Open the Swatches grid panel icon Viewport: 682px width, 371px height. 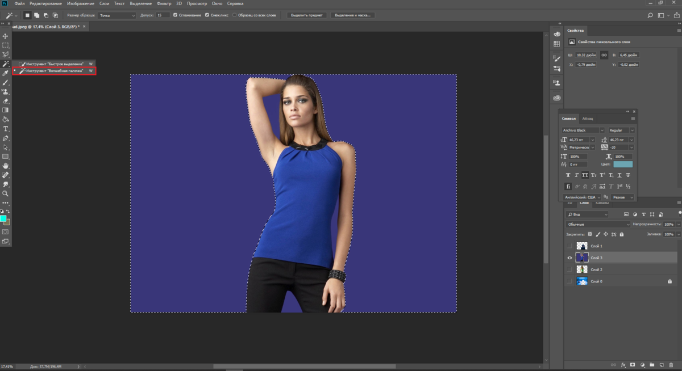tap(556, 44)
